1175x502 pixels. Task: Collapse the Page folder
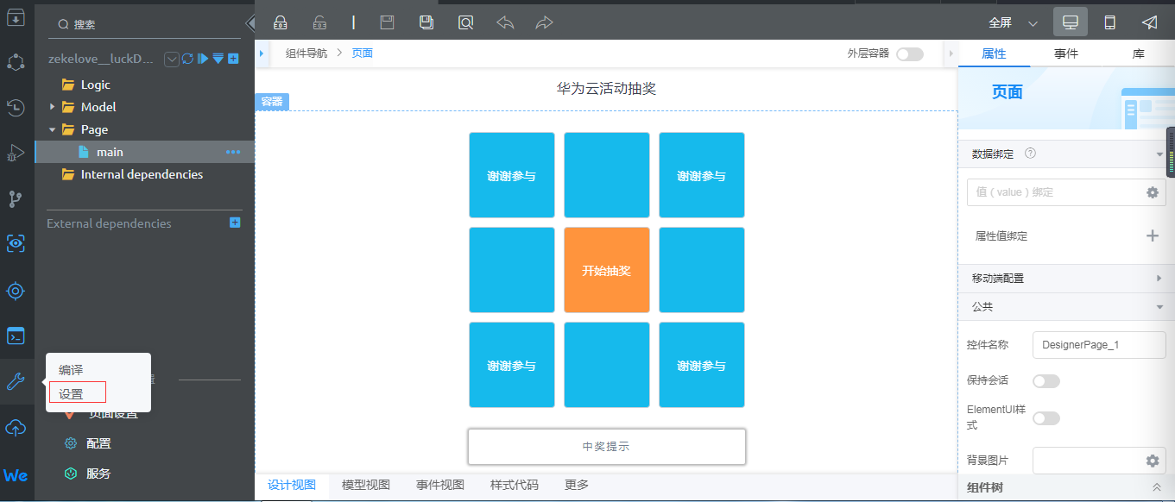tap(52, 129)
